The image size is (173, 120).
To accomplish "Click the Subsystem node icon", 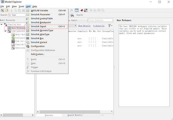I will pyautogui.click(x=13, y=48).
